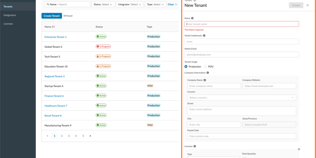
Task: Click the info icon next to Name label
Action: (192, 18)
